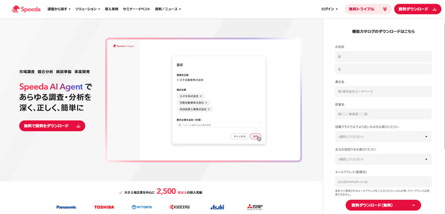Open the 主なお役回り select dropdown
The width and height of the screenshot is (445, 214).
383,159
